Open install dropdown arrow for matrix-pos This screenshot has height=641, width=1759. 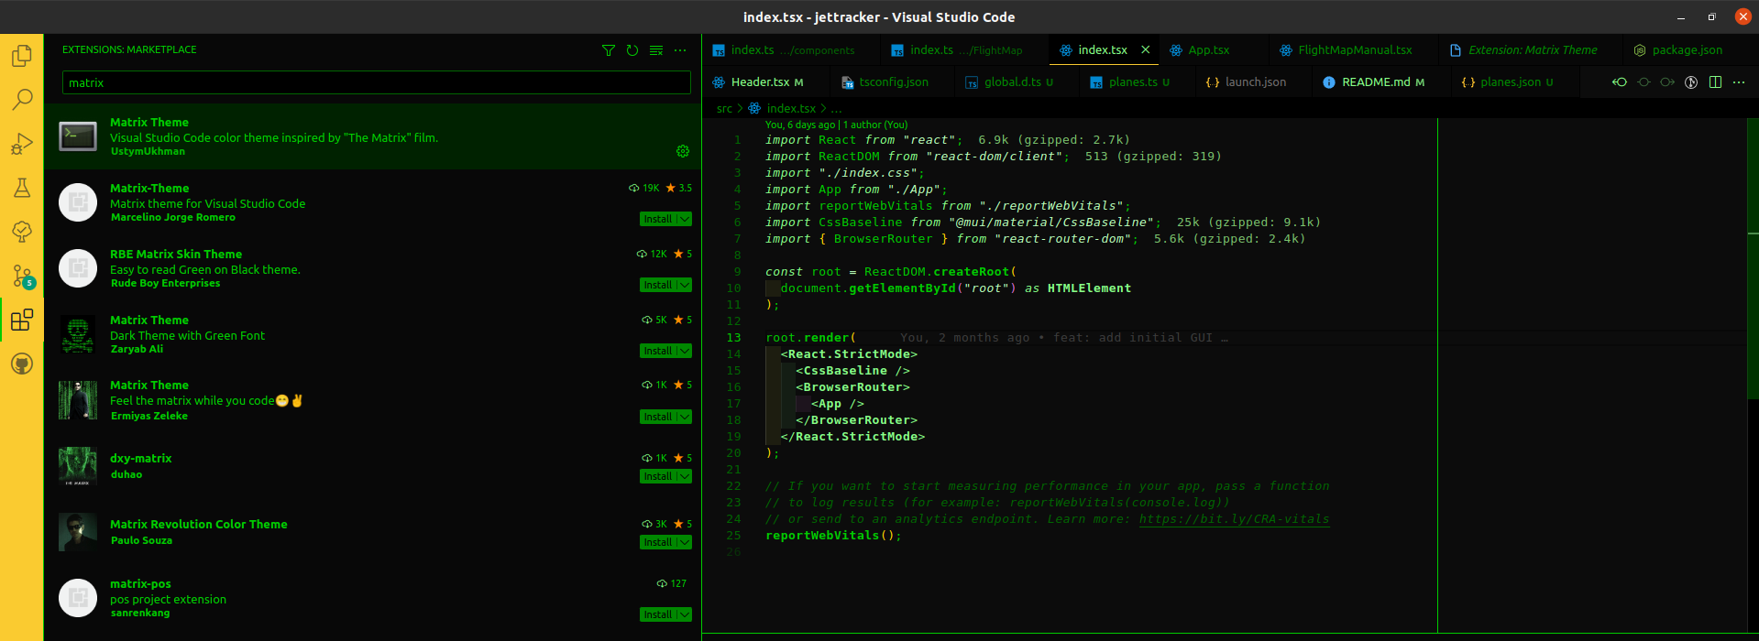tap(685, 614)
